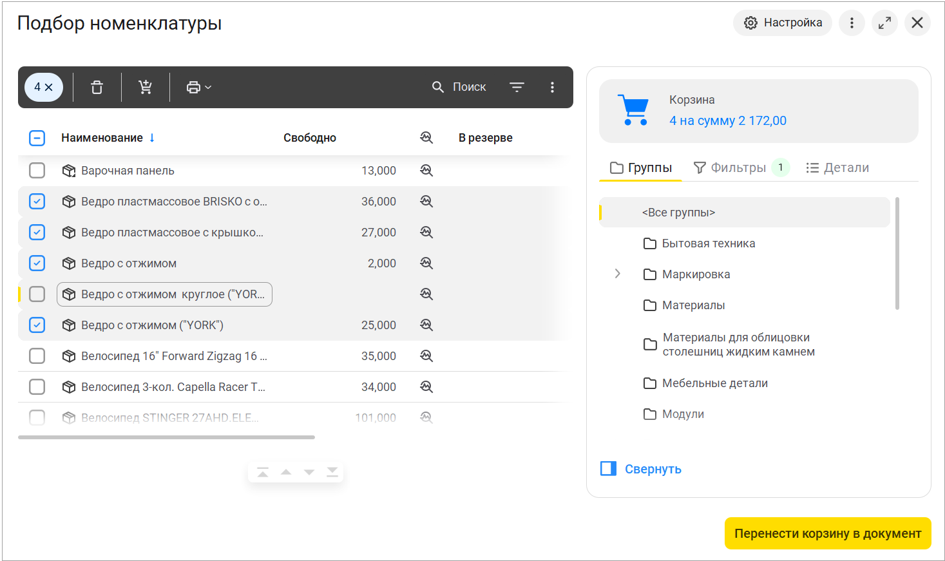
Task: Expand the dialog to full screen
Action: [884, 23]
